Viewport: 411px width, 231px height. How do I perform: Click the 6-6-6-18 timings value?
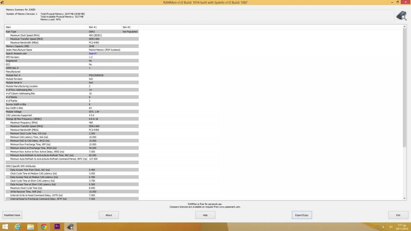coord(93,119)
